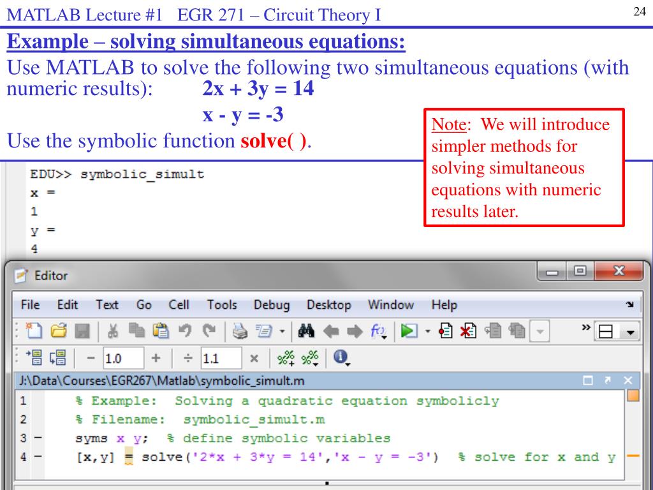Image resolution: width=653 pixels, height=490 pixels.
Task: Open the fx function browser icon
Action: tap(378, 331)
